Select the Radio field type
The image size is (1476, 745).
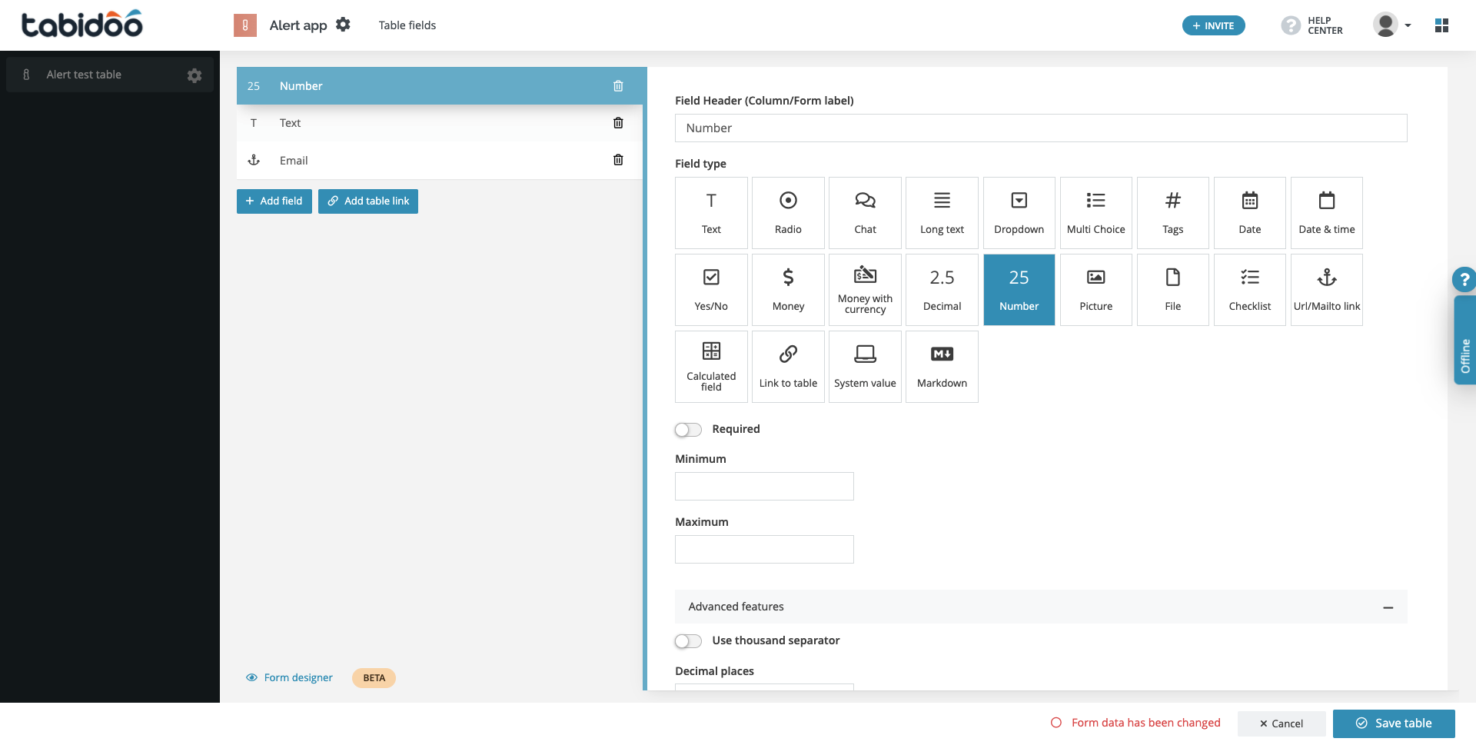coord(788,213)
